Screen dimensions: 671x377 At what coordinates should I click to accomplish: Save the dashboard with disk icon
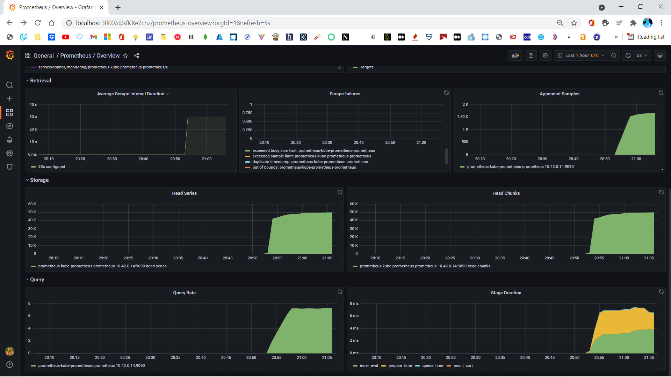pos(531,56)
